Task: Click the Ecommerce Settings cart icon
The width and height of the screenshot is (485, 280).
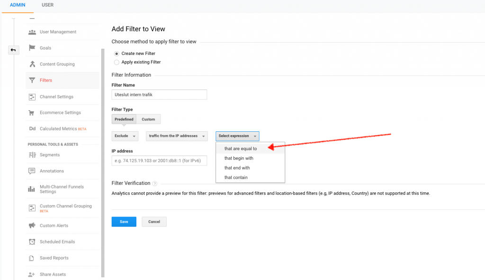Action: point(32,113)
